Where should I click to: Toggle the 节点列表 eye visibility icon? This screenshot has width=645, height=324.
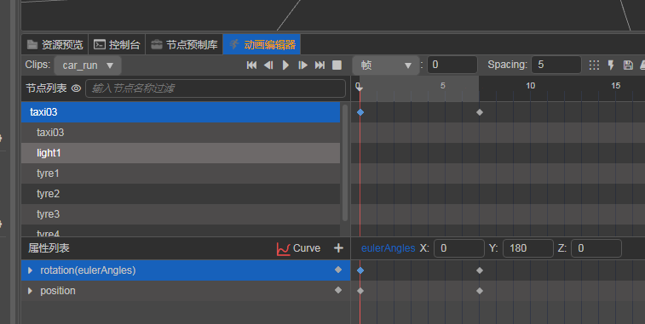(76, 88)
